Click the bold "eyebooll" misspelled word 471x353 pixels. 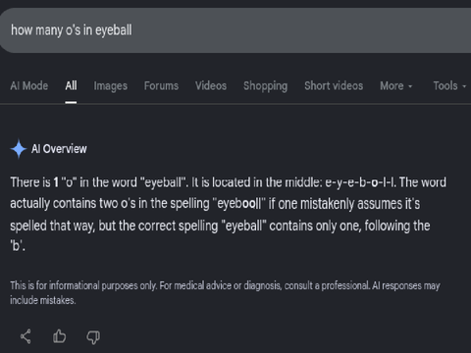(239, 204)
